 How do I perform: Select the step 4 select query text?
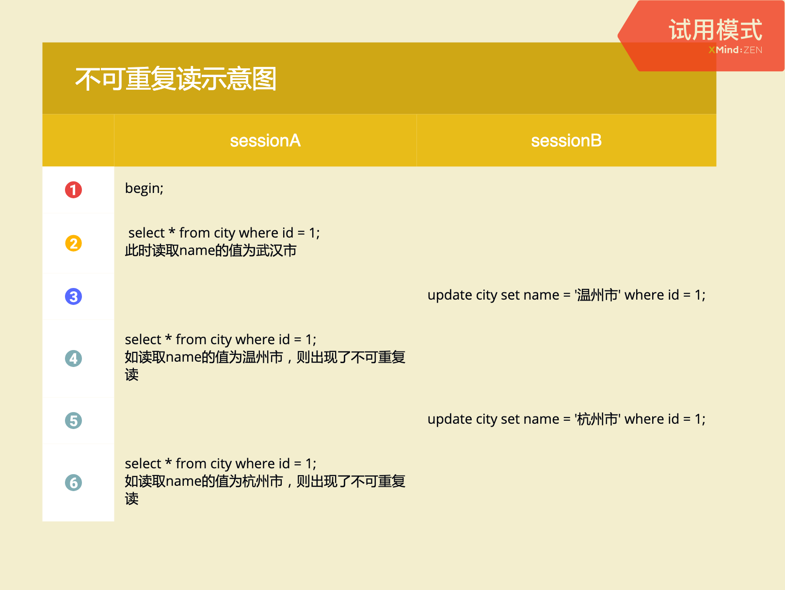(x=221, y=339)
